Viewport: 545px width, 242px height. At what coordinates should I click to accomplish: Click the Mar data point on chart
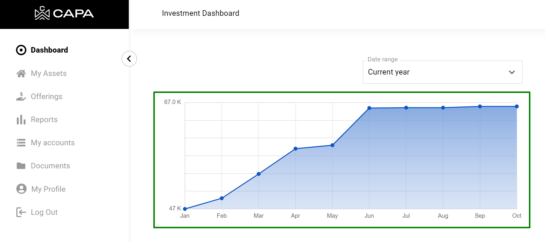(258, 174)
